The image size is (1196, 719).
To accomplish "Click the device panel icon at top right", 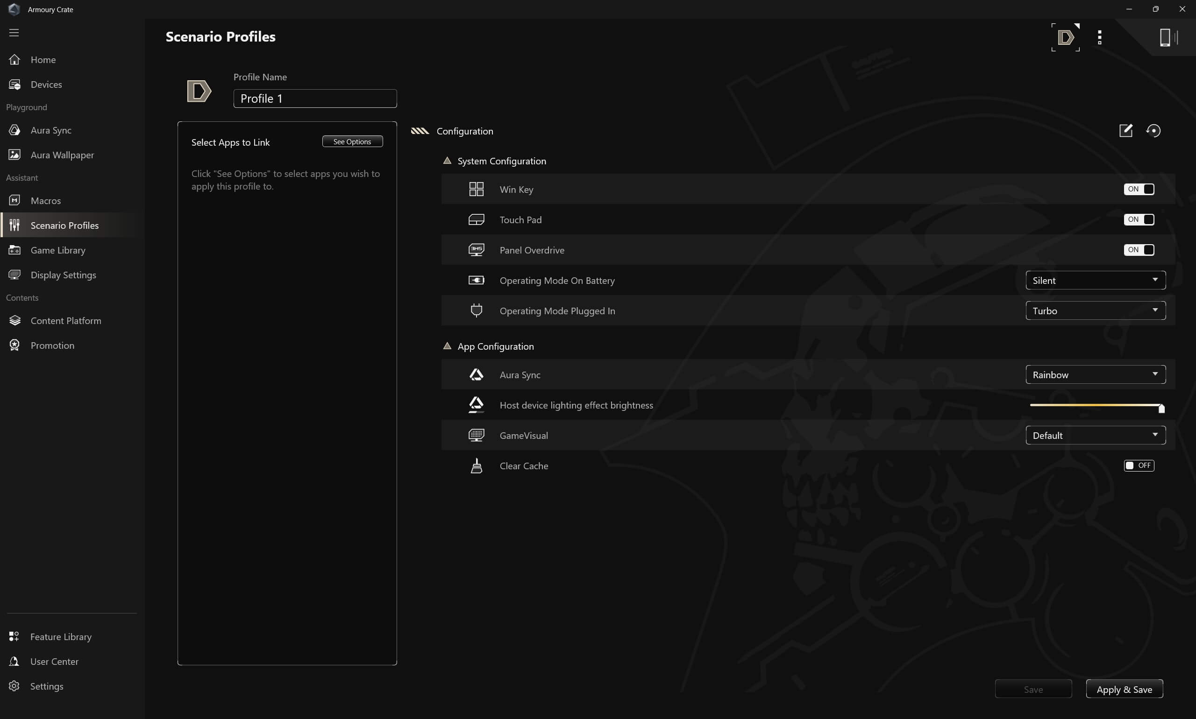I will point(1168,37).
